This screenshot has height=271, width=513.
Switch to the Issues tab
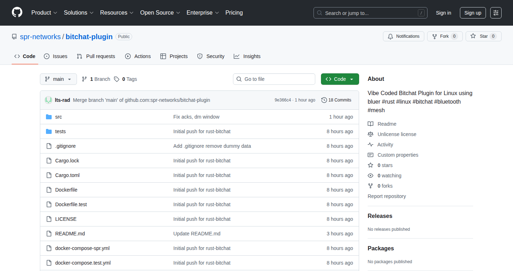pos(56,56)
